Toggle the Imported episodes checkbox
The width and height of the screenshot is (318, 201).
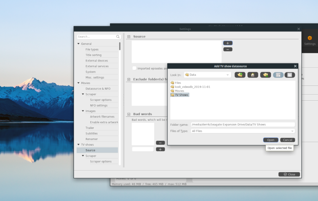(x=134, y=68)
